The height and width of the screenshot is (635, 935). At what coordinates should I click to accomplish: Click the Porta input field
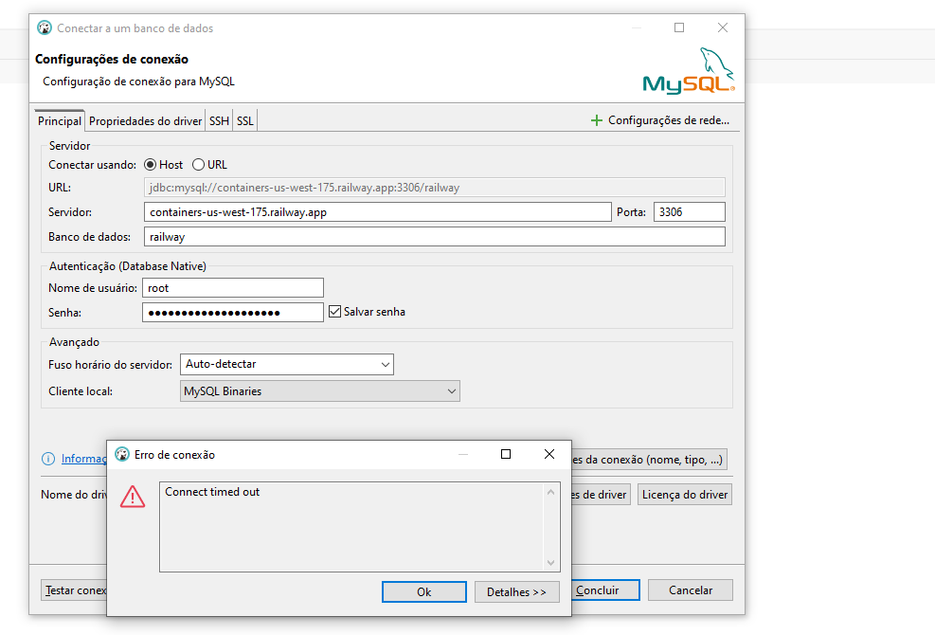tap(690, 212)
